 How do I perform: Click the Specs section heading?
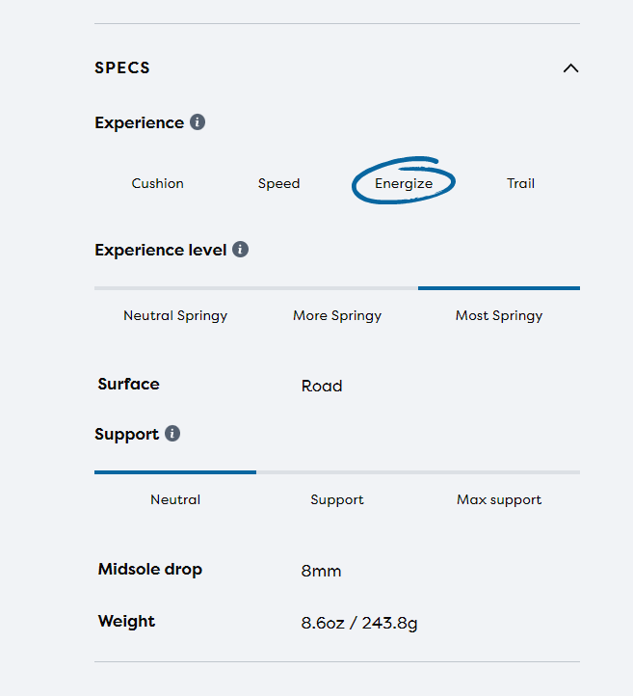click(x=122, y=68)
